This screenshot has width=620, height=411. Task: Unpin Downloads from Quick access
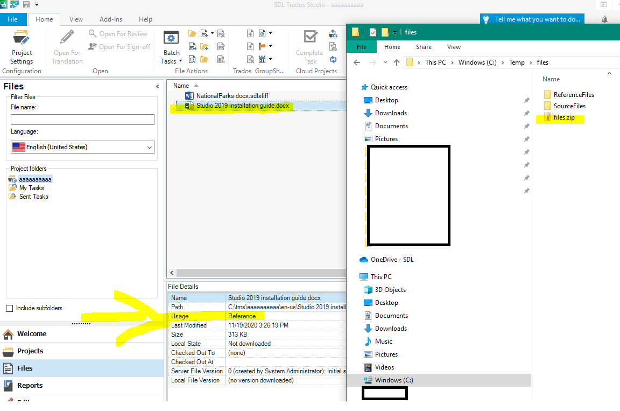pyautogui.click(x=527, y=113)
